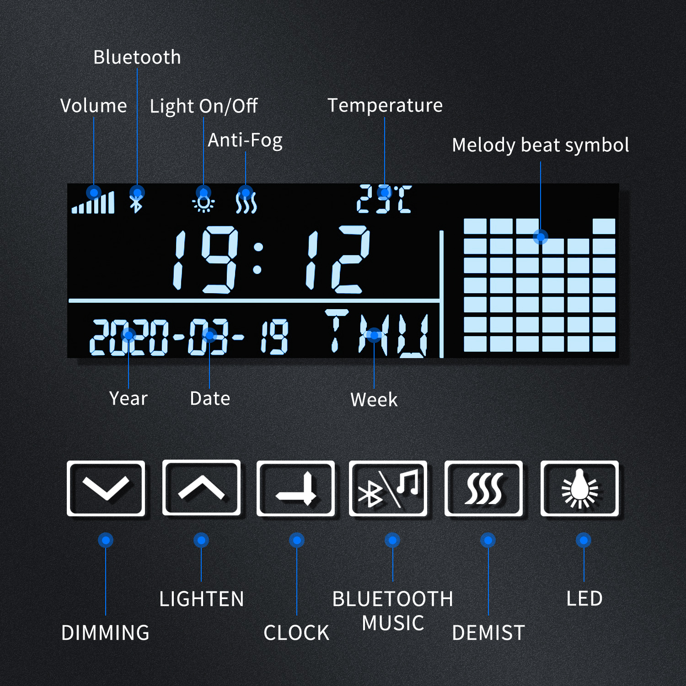Click the DEMIST label text
Viewport: 686px width, 686px height.
488,633
